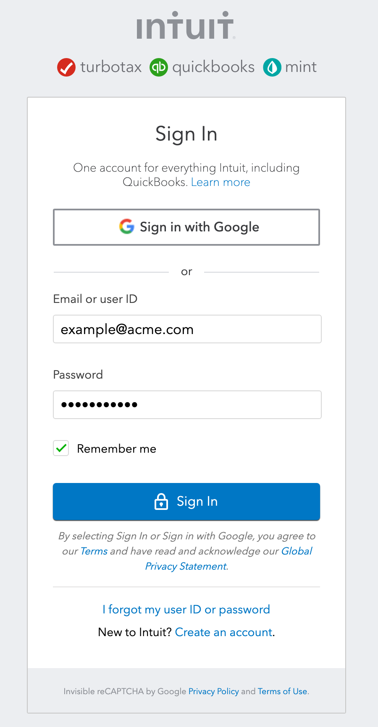The height and width of the screenshot is (727, 378).
Task: Click the quickbooks brand text
Action: [x=213, y=67]
